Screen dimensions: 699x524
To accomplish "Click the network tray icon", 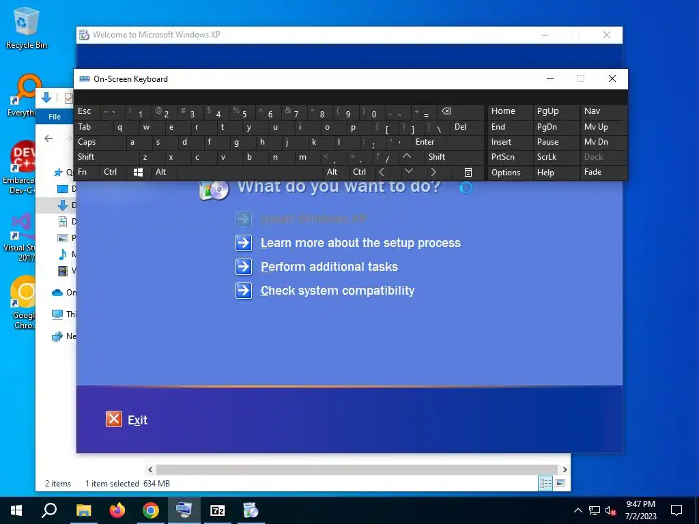I will pos(595,510).
